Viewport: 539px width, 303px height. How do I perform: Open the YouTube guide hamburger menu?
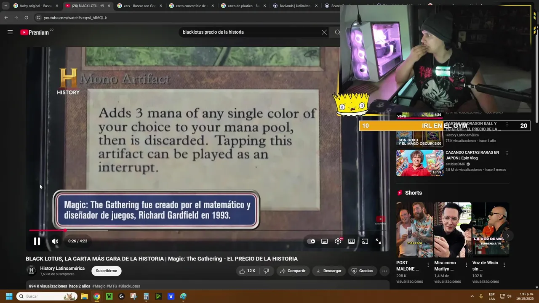point(10,32)
